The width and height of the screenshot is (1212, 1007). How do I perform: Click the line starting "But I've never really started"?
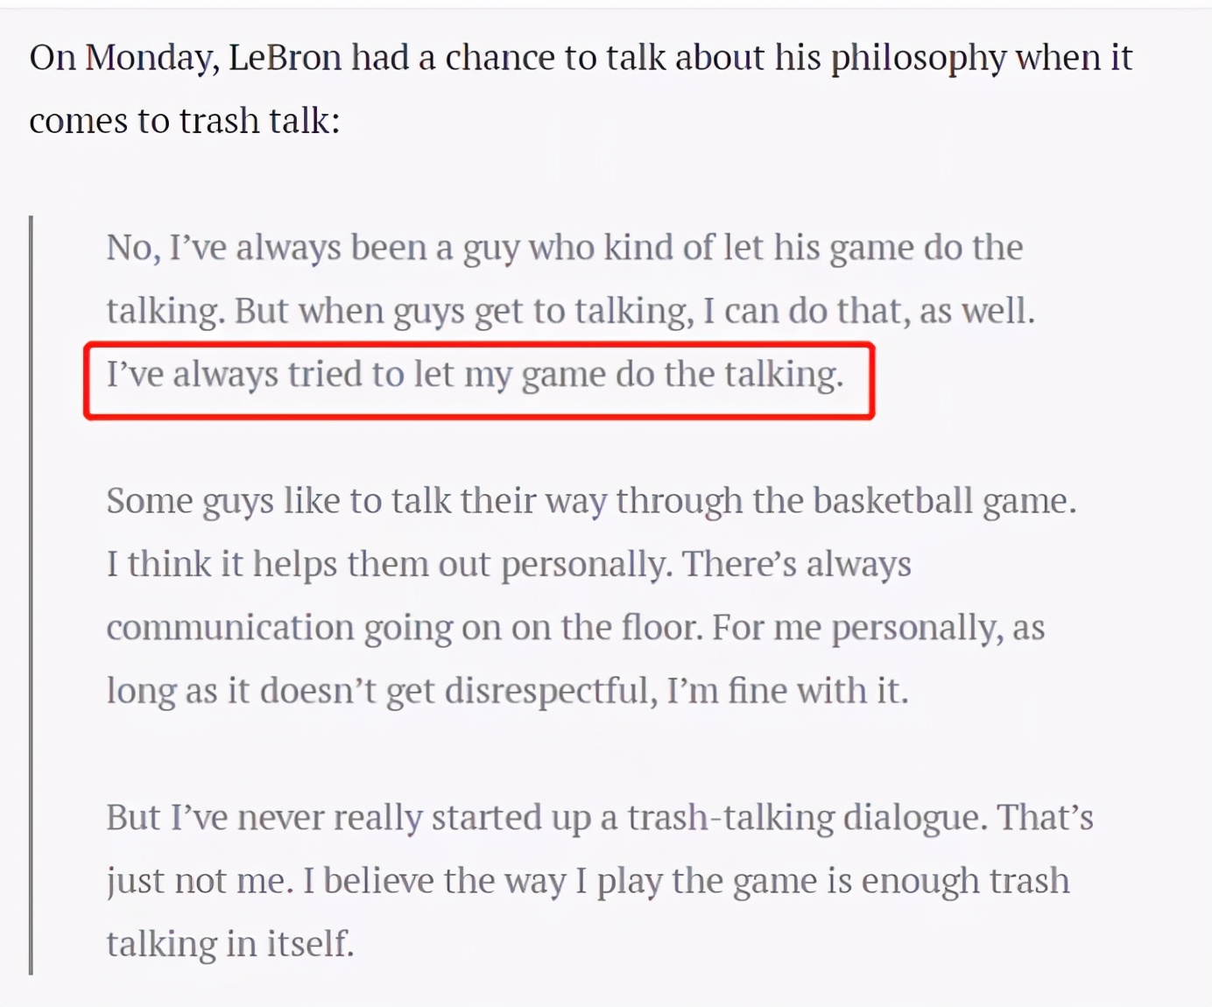pyautogui.click(x=600, y=819)
